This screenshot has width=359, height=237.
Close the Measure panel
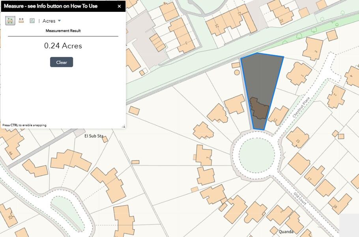pos(119,6)
